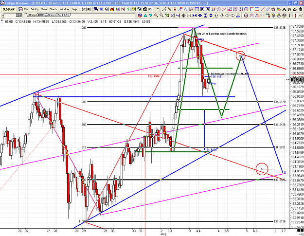The width and height of the screenshot is (304, 236).
Task: Restore the inner chart window
Action: point(84,9)
